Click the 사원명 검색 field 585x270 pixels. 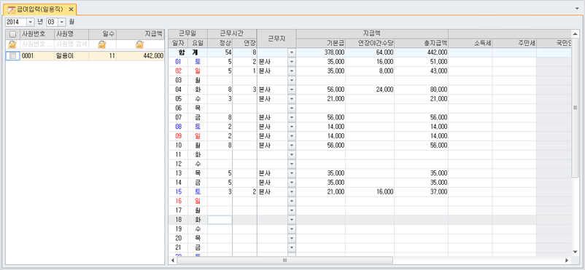(71, 44)
